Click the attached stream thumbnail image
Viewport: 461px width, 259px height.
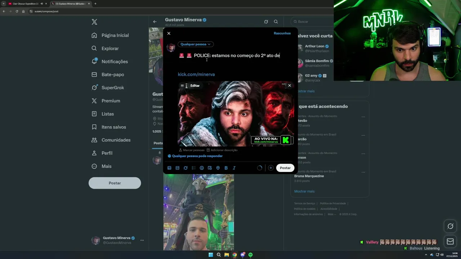[236, 114]
